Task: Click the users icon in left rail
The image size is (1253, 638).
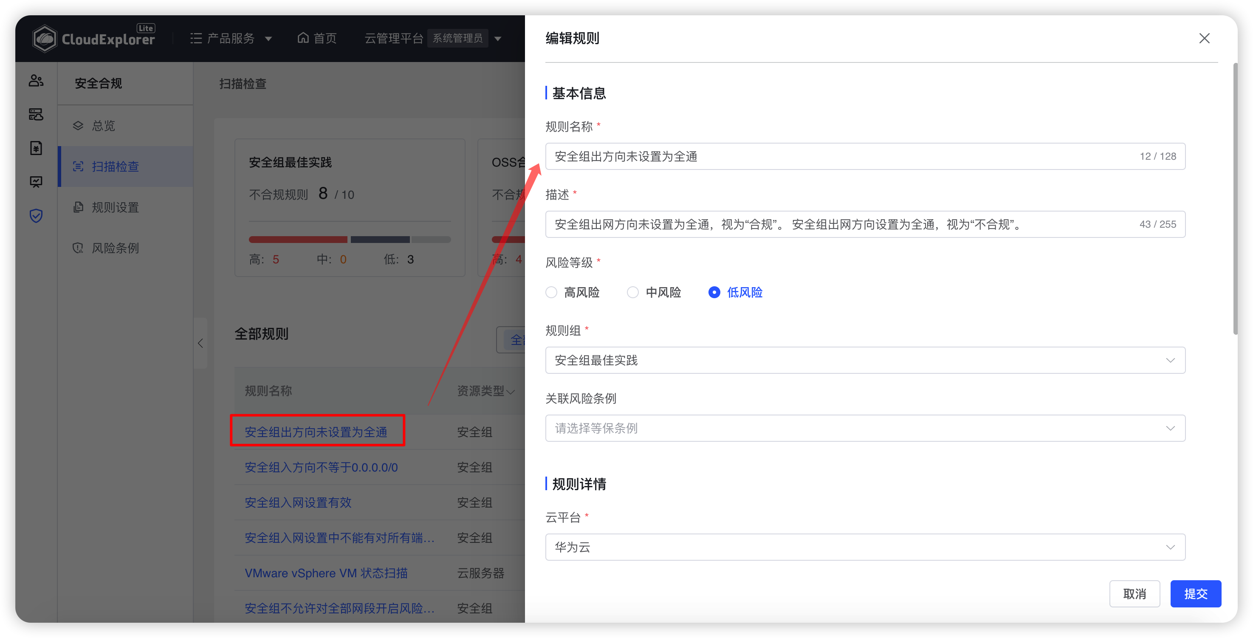Action: (36, 81)
